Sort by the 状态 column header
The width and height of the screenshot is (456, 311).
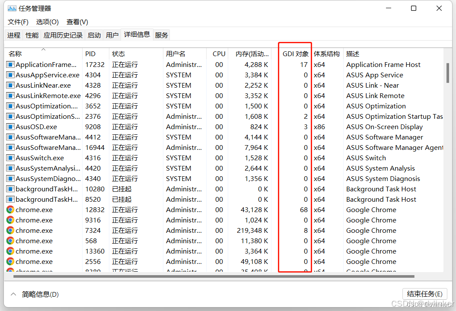coord(136,54)
